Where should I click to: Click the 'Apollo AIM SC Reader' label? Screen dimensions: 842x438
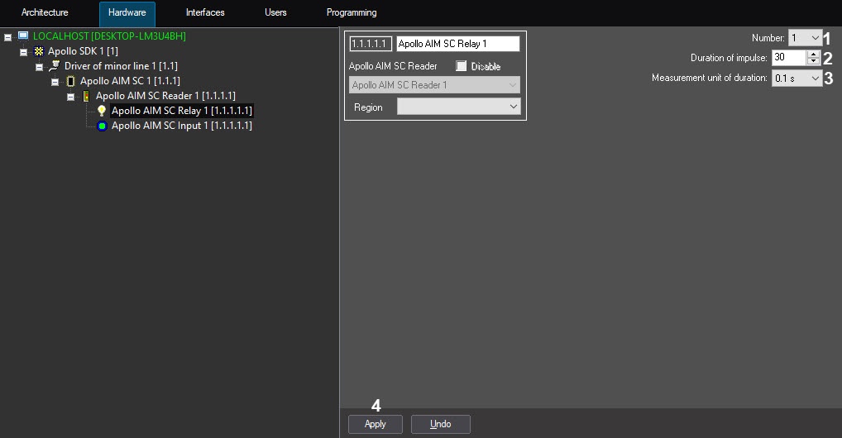[393, 66]
